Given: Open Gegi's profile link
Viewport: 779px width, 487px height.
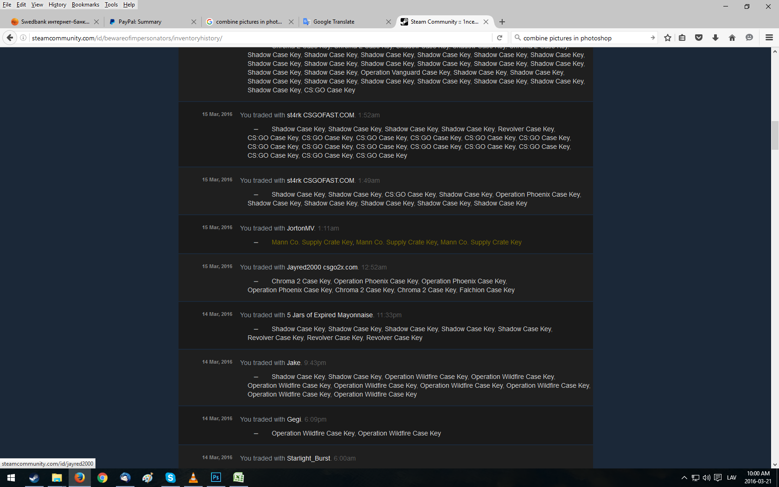Looking at the screenshot, I should (294, 419).
